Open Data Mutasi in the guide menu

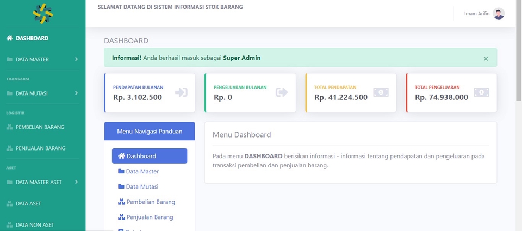(x=142, y=186)
